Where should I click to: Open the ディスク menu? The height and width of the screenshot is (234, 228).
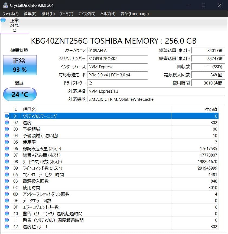click(x=86, y=14)
